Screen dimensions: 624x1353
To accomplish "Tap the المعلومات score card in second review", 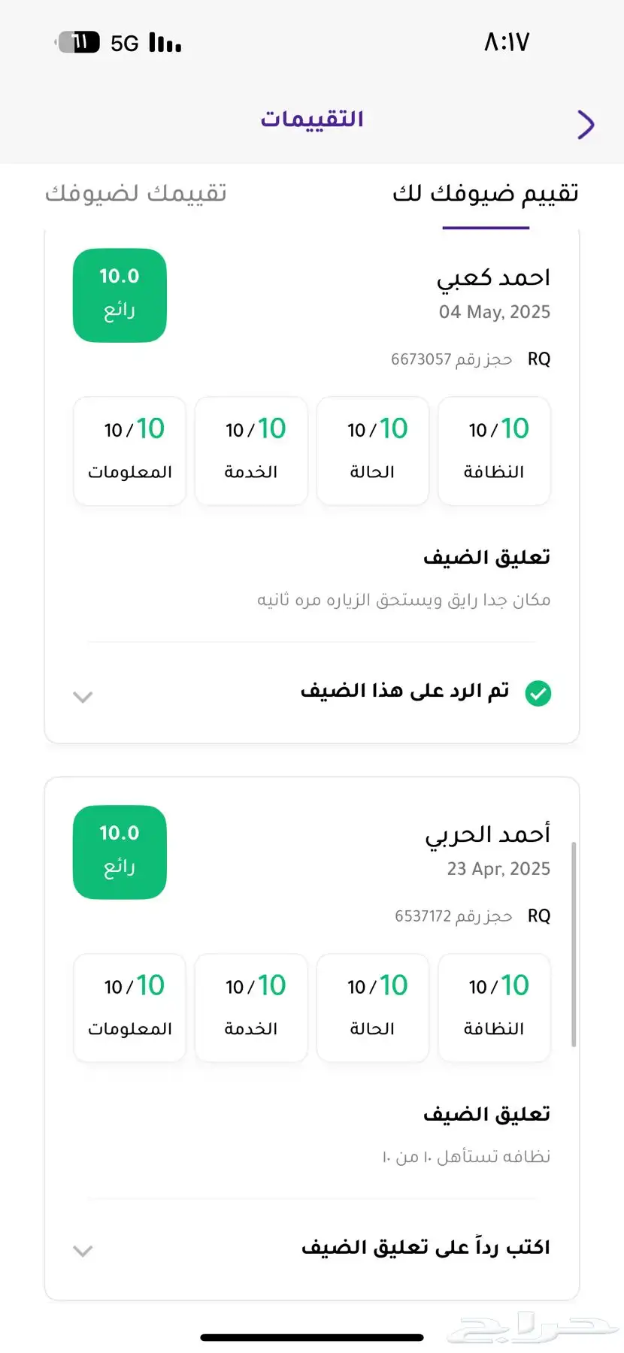I will (x=129, y=1008).
